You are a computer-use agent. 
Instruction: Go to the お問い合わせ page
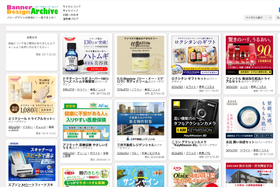70,15
